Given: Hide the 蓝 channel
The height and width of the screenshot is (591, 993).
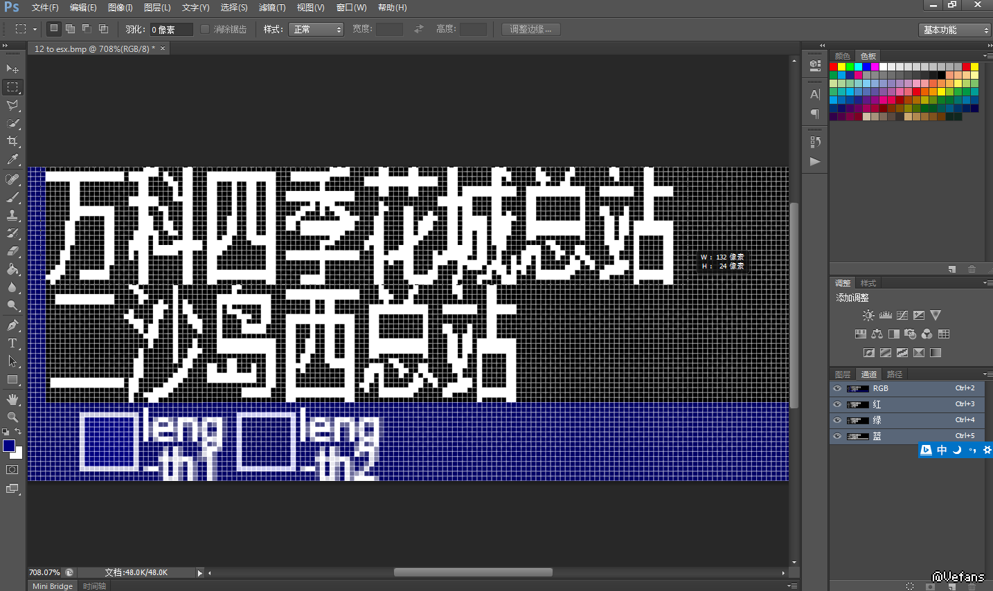Looking at the screenshot, I should (x=837, y=437).
